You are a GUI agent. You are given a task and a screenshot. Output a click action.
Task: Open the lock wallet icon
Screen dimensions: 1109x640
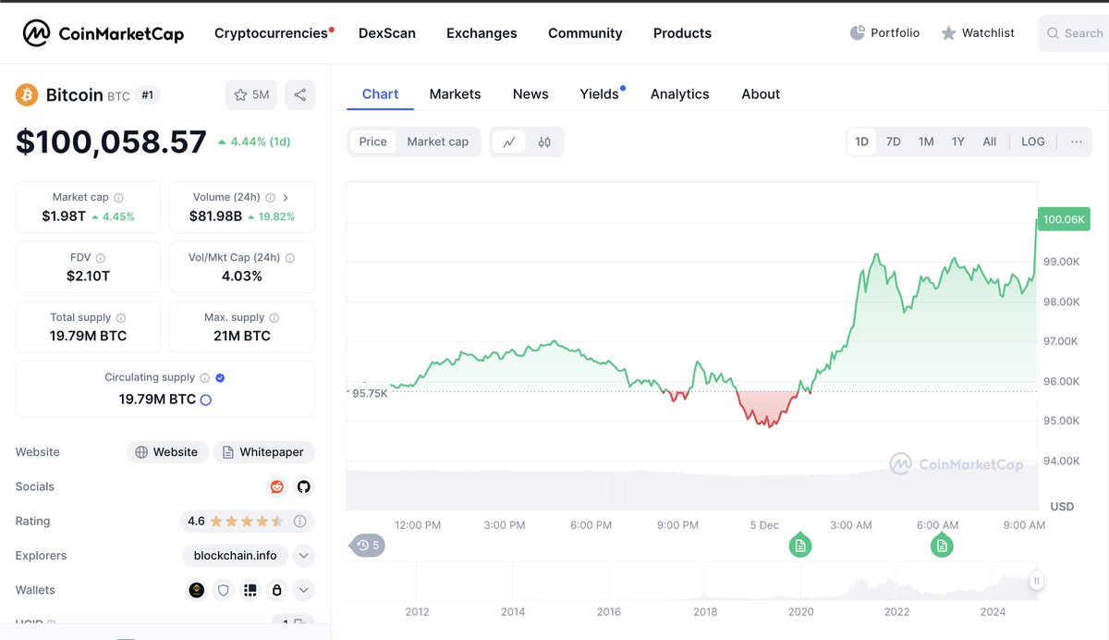click(275, 590)
